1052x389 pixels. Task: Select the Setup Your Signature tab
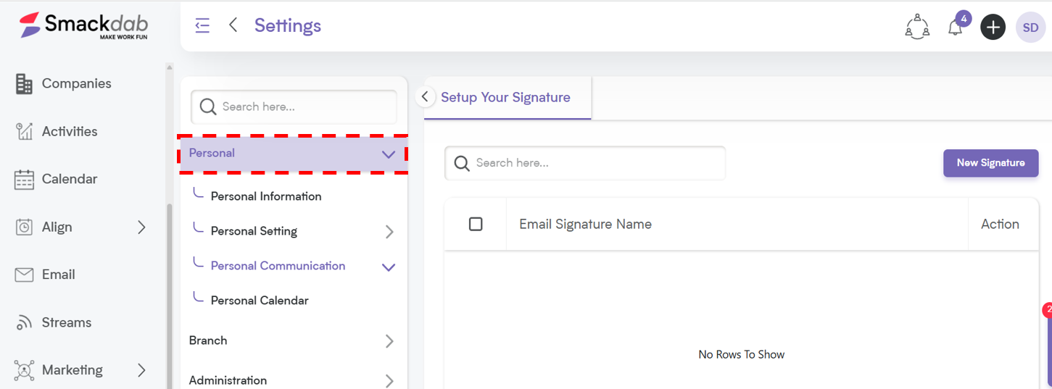505,98
